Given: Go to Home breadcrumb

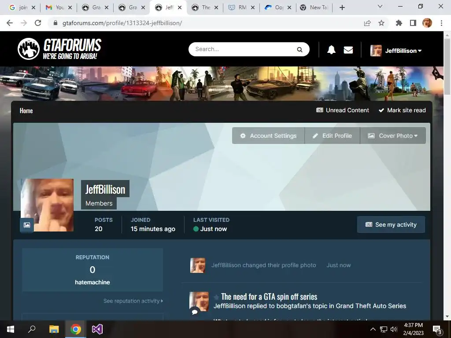Looking at the screenshot, I should click(26, 110).
